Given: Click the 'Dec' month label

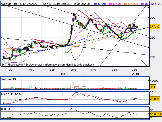Looking at the screenshot, I should (x=114, y=70).
